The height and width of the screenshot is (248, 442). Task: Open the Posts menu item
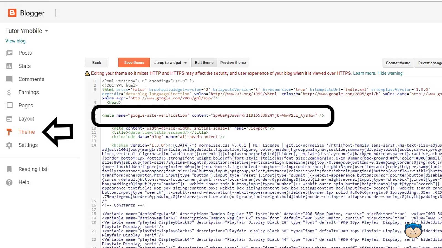click(x=25, y=53)
